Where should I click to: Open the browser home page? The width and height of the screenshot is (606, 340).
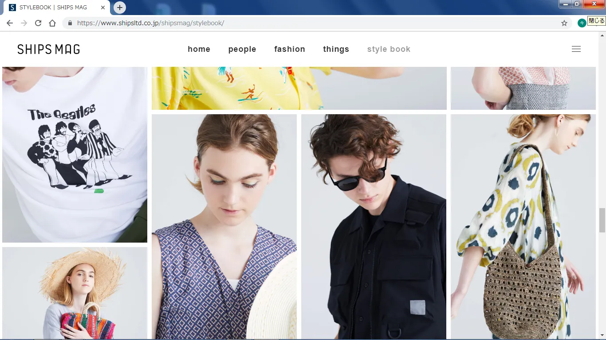(52, 23)
